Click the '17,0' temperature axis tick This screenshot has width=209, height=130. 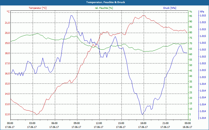coord(8,63)
